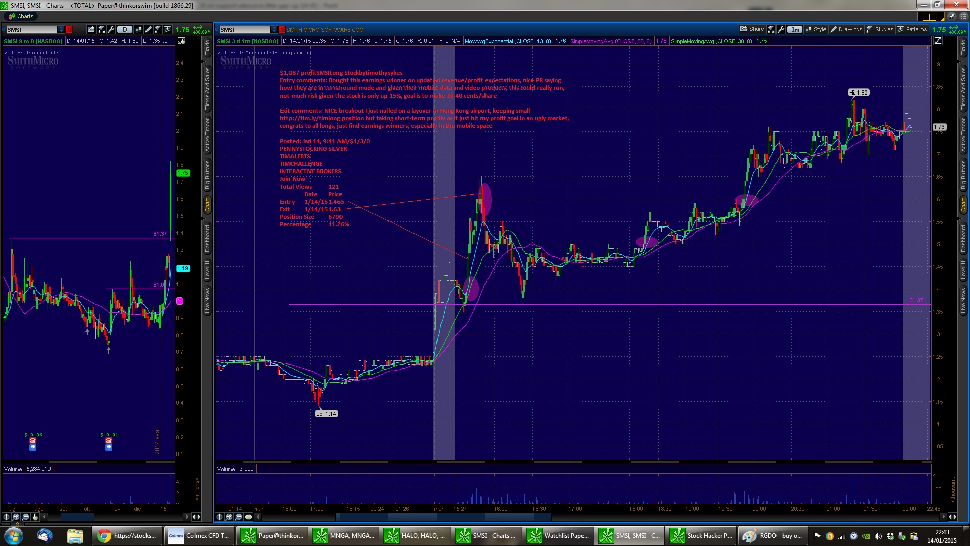Click the Share button

752,29
